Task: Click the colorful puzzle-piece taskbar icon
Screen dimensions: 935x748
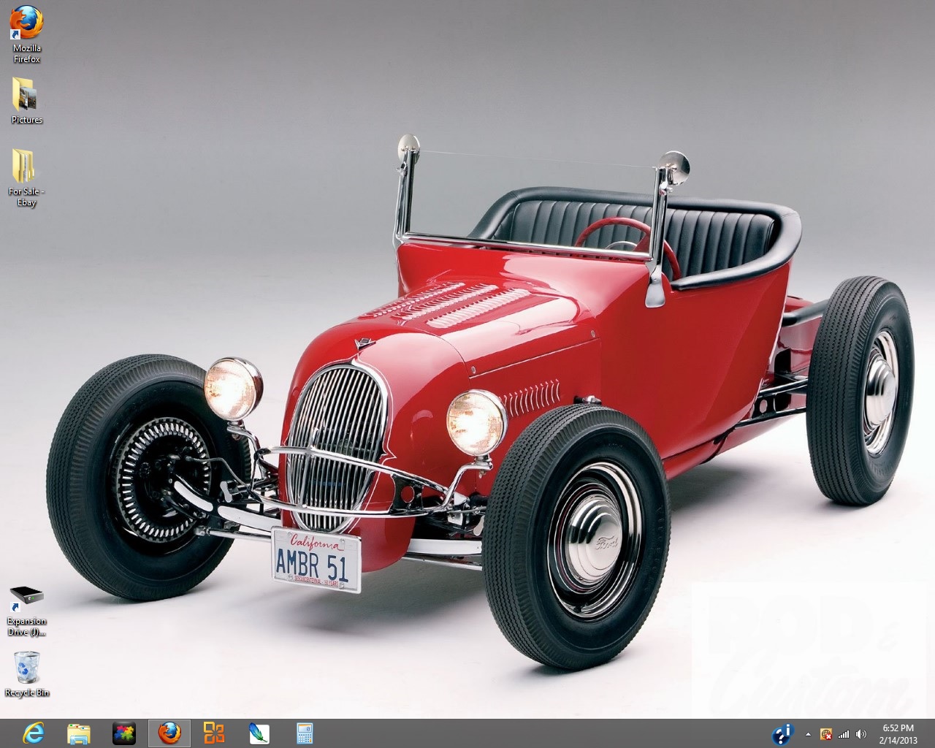Action: pos(124,733)
